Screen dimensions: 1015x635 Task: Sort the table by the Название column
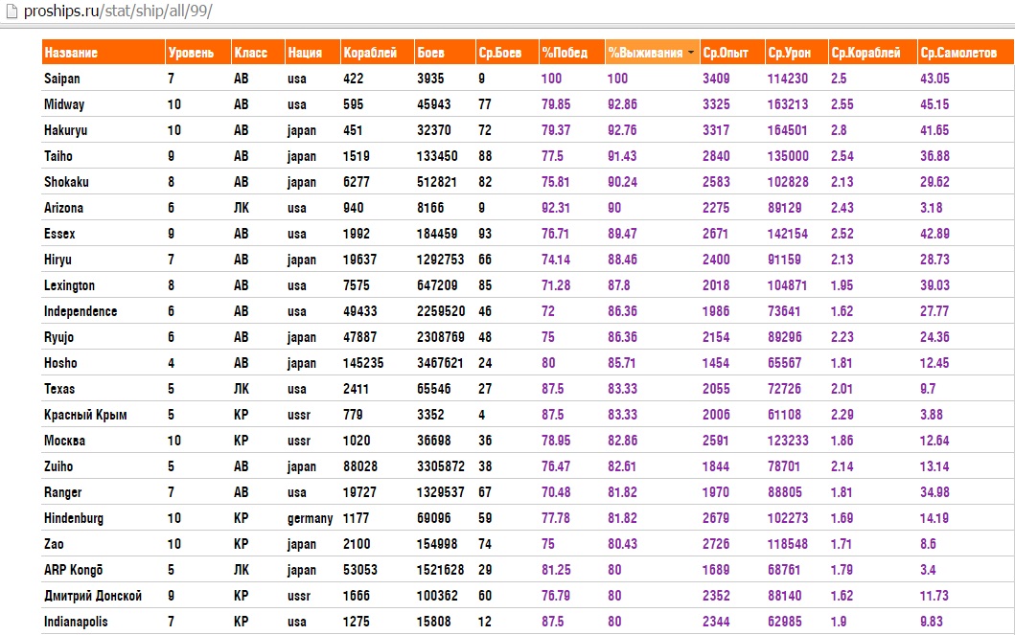pos(71,54)
